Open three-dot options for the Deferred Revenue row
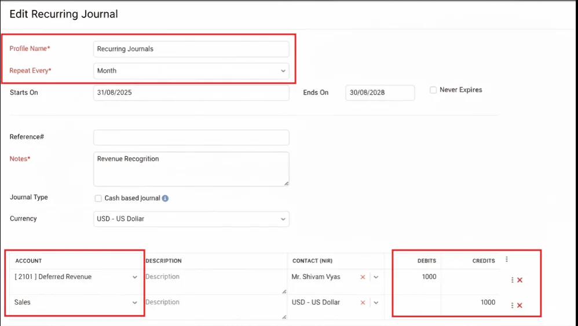This screenshot has width=578, height=326. [512, 280]
